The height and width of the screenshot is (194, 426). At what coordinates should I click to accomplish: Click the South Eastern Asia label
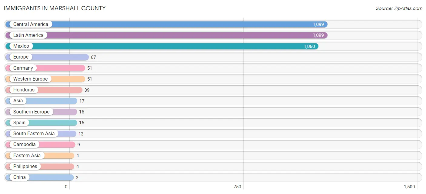pyautogui.click(x=34, y=133)
